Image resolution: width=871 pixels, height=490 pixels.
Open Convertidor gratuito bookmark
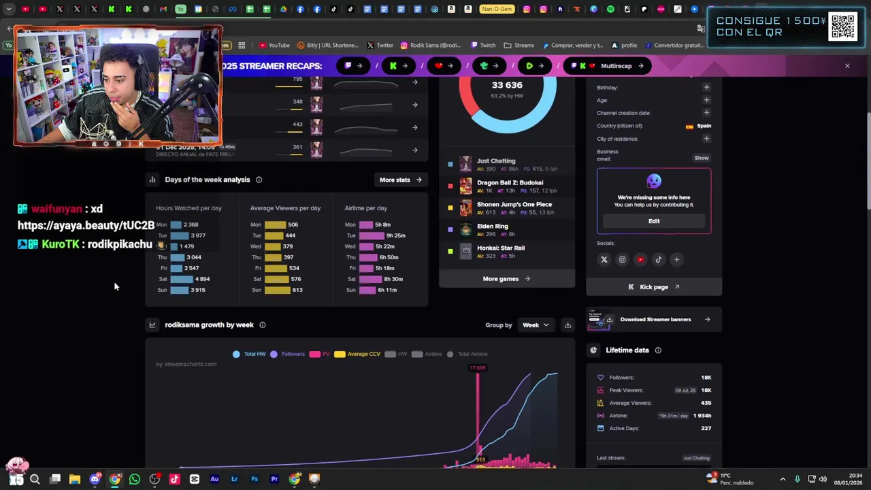(x=674, y=46)
